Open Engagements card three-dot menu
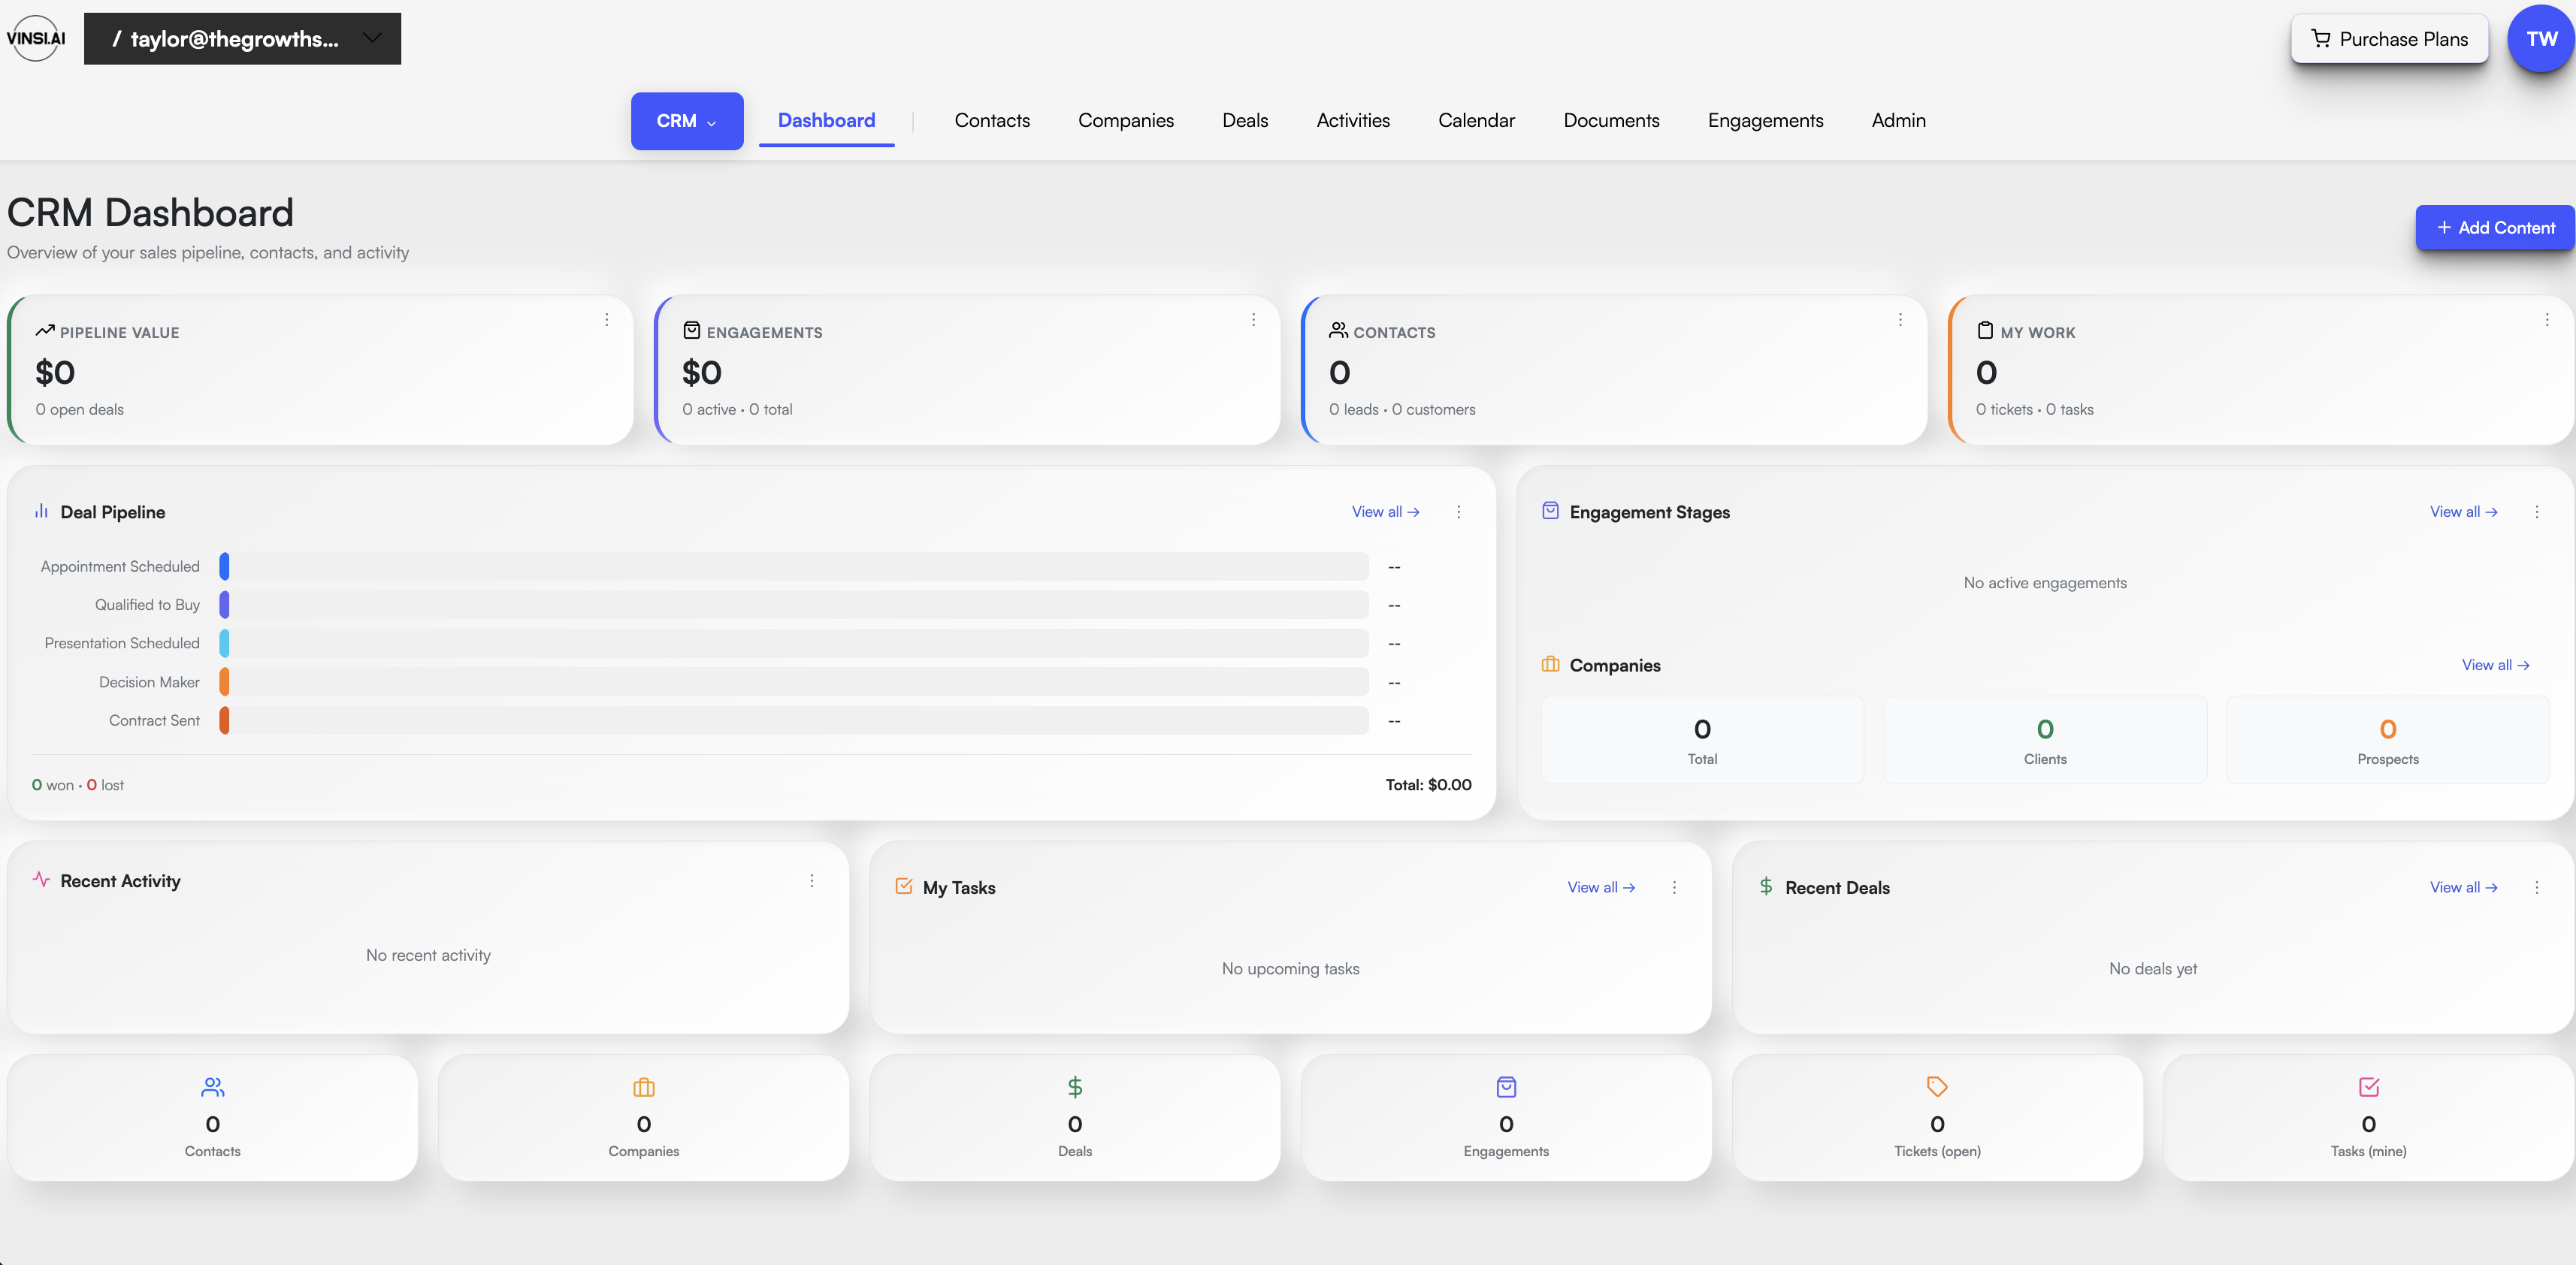 [x=1253, y=320]
